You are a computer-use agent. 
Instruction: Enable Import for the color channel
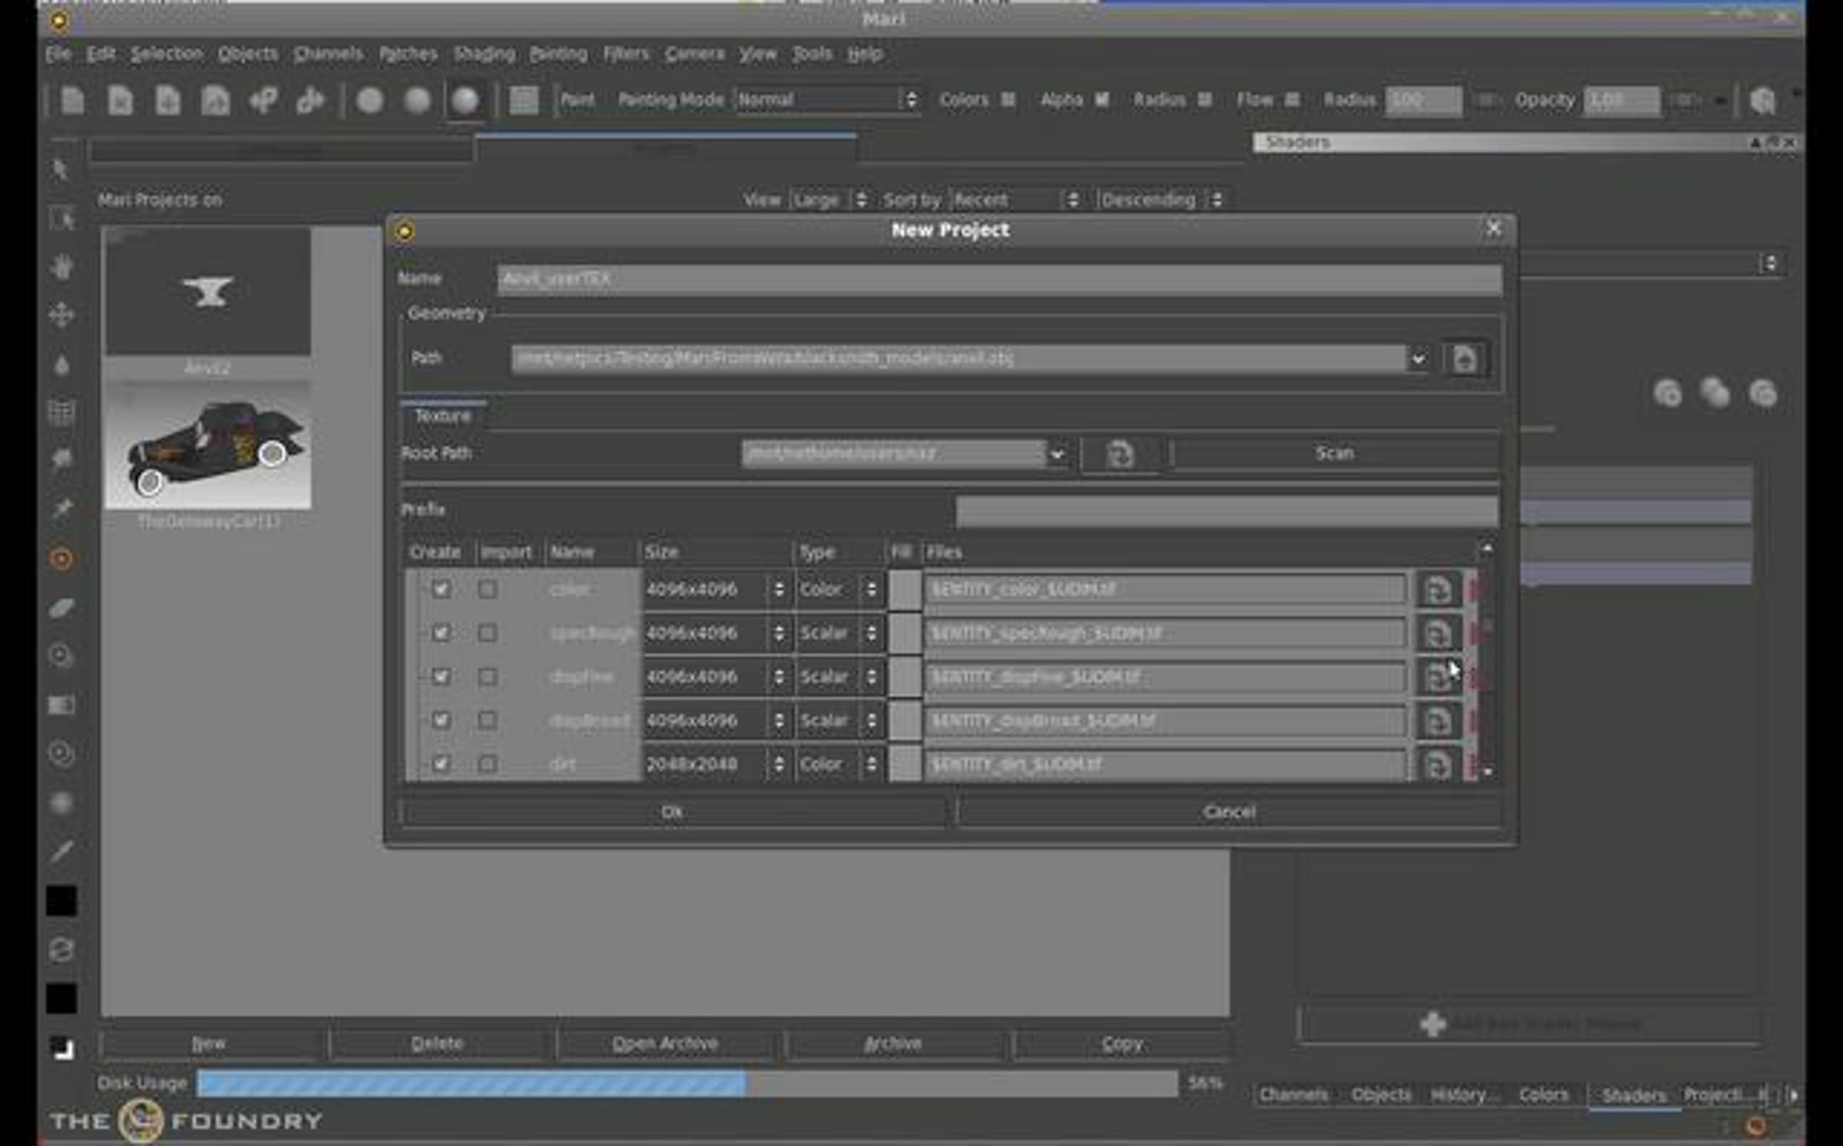pos(487,590)
